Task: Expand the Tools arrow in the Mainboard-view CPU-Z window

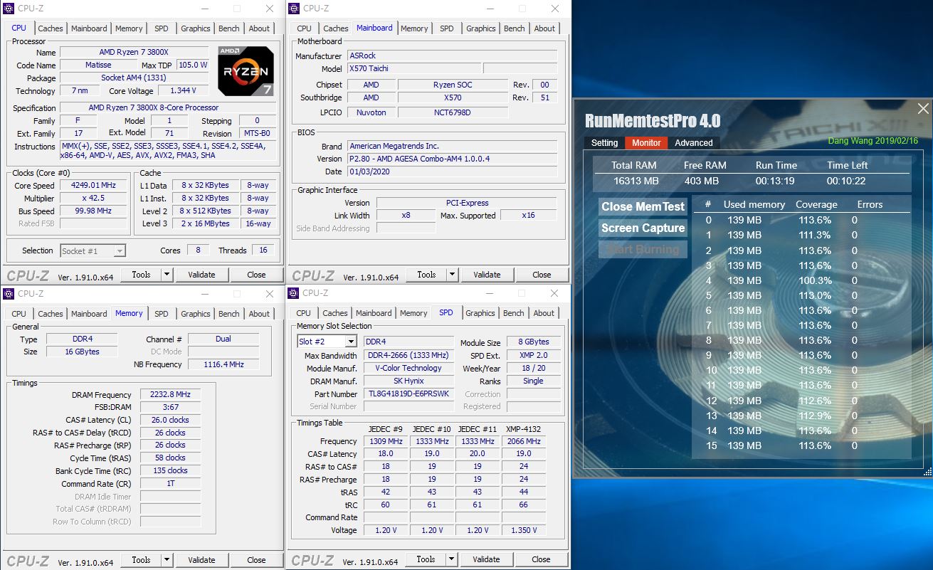Action: click(453, 275)
